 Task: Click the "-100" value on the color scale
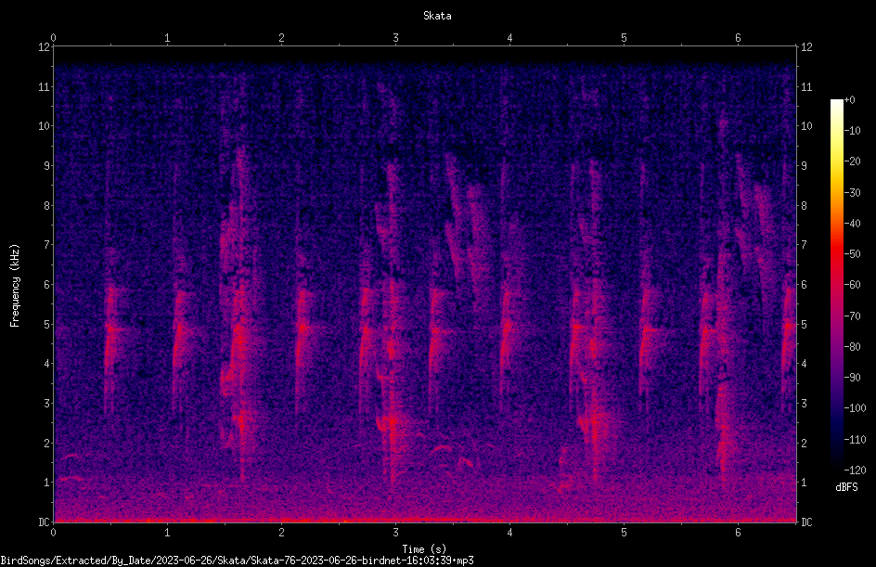pos(856,408)
